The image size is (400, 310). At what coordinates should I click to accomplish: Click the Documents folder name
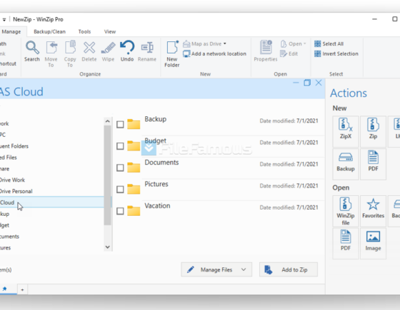(161, 162)
